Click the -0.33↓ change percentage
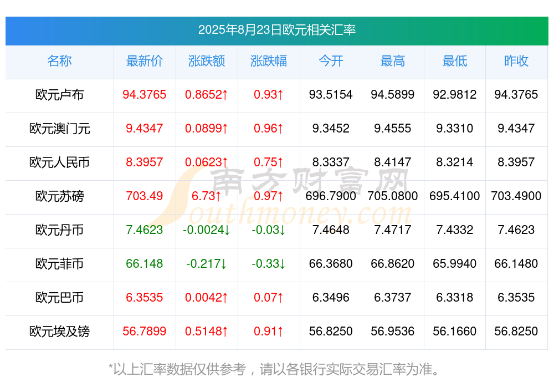554x387 pixels. 269,263
